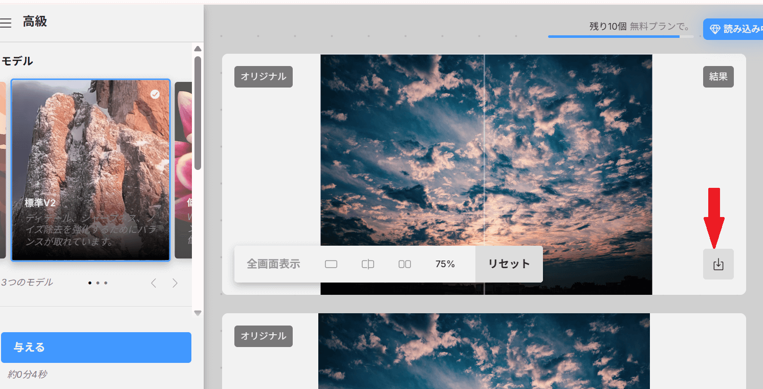Click the sidebar scrollbar up arrow
The height and width of the screenshot is (389, 763).
click(198, 49)
